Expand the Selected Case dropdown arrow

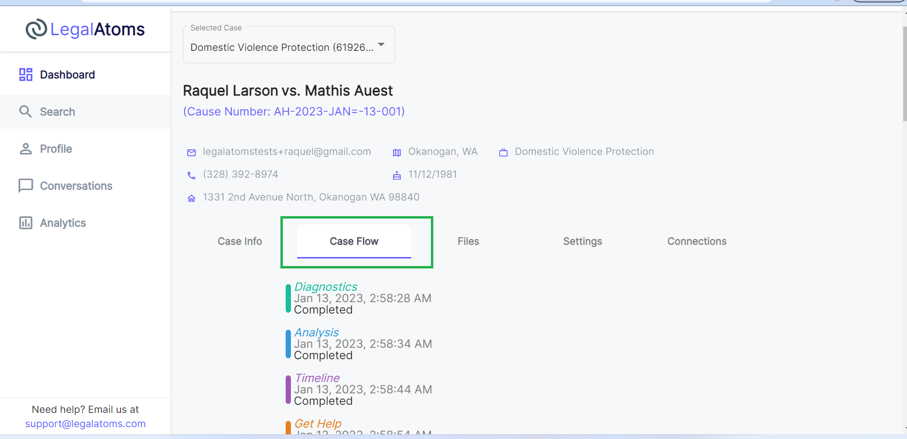(x=381, y=45)
